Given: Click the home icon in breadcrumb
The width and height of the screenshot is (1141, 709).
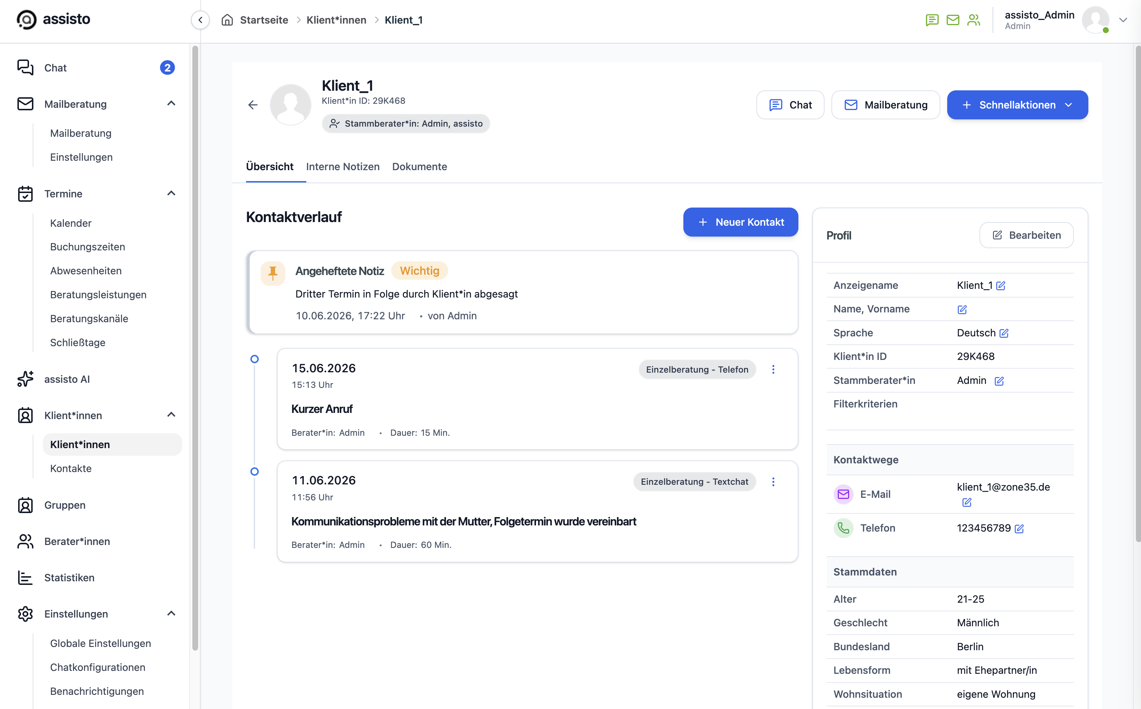Looking at the screenshot, I should (228, 20).
